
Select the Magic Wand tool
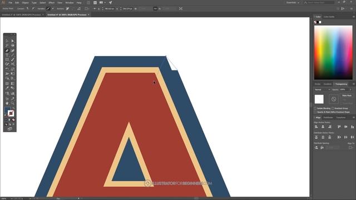pyautogui.click(x=7, y=46)
